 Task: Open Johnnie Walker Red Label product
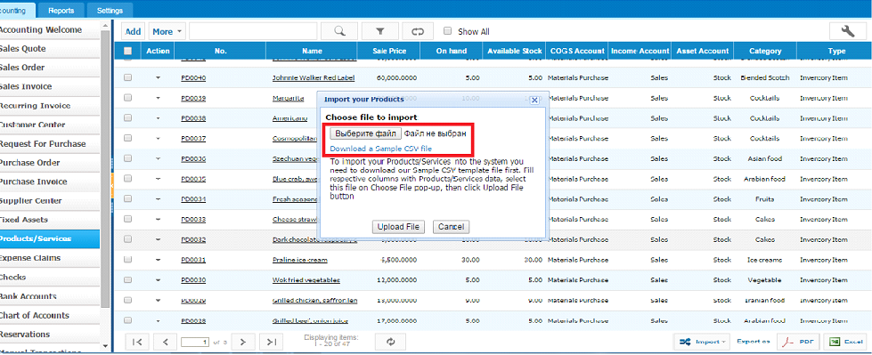pos(314,77)
